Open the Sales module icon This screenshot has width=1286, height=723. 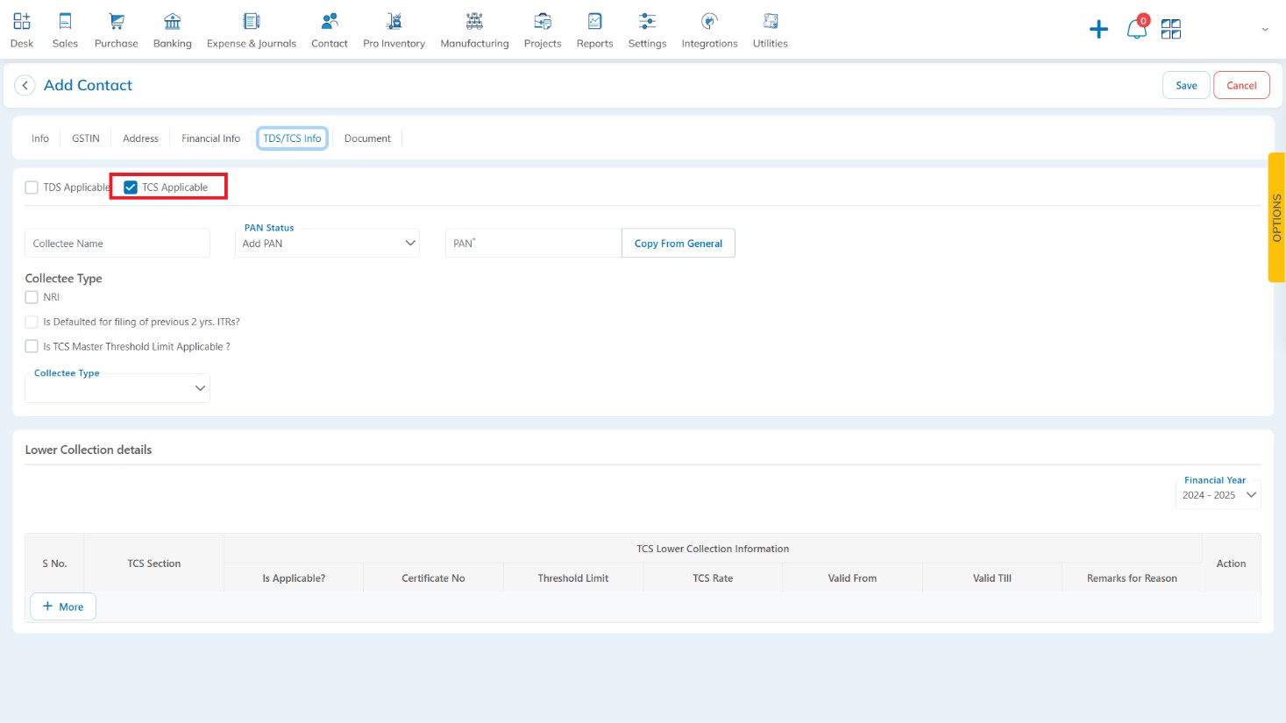point(65,21)
